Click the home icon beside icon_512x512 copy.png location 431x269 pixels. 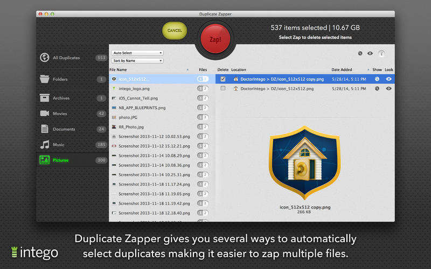(235, 79)
